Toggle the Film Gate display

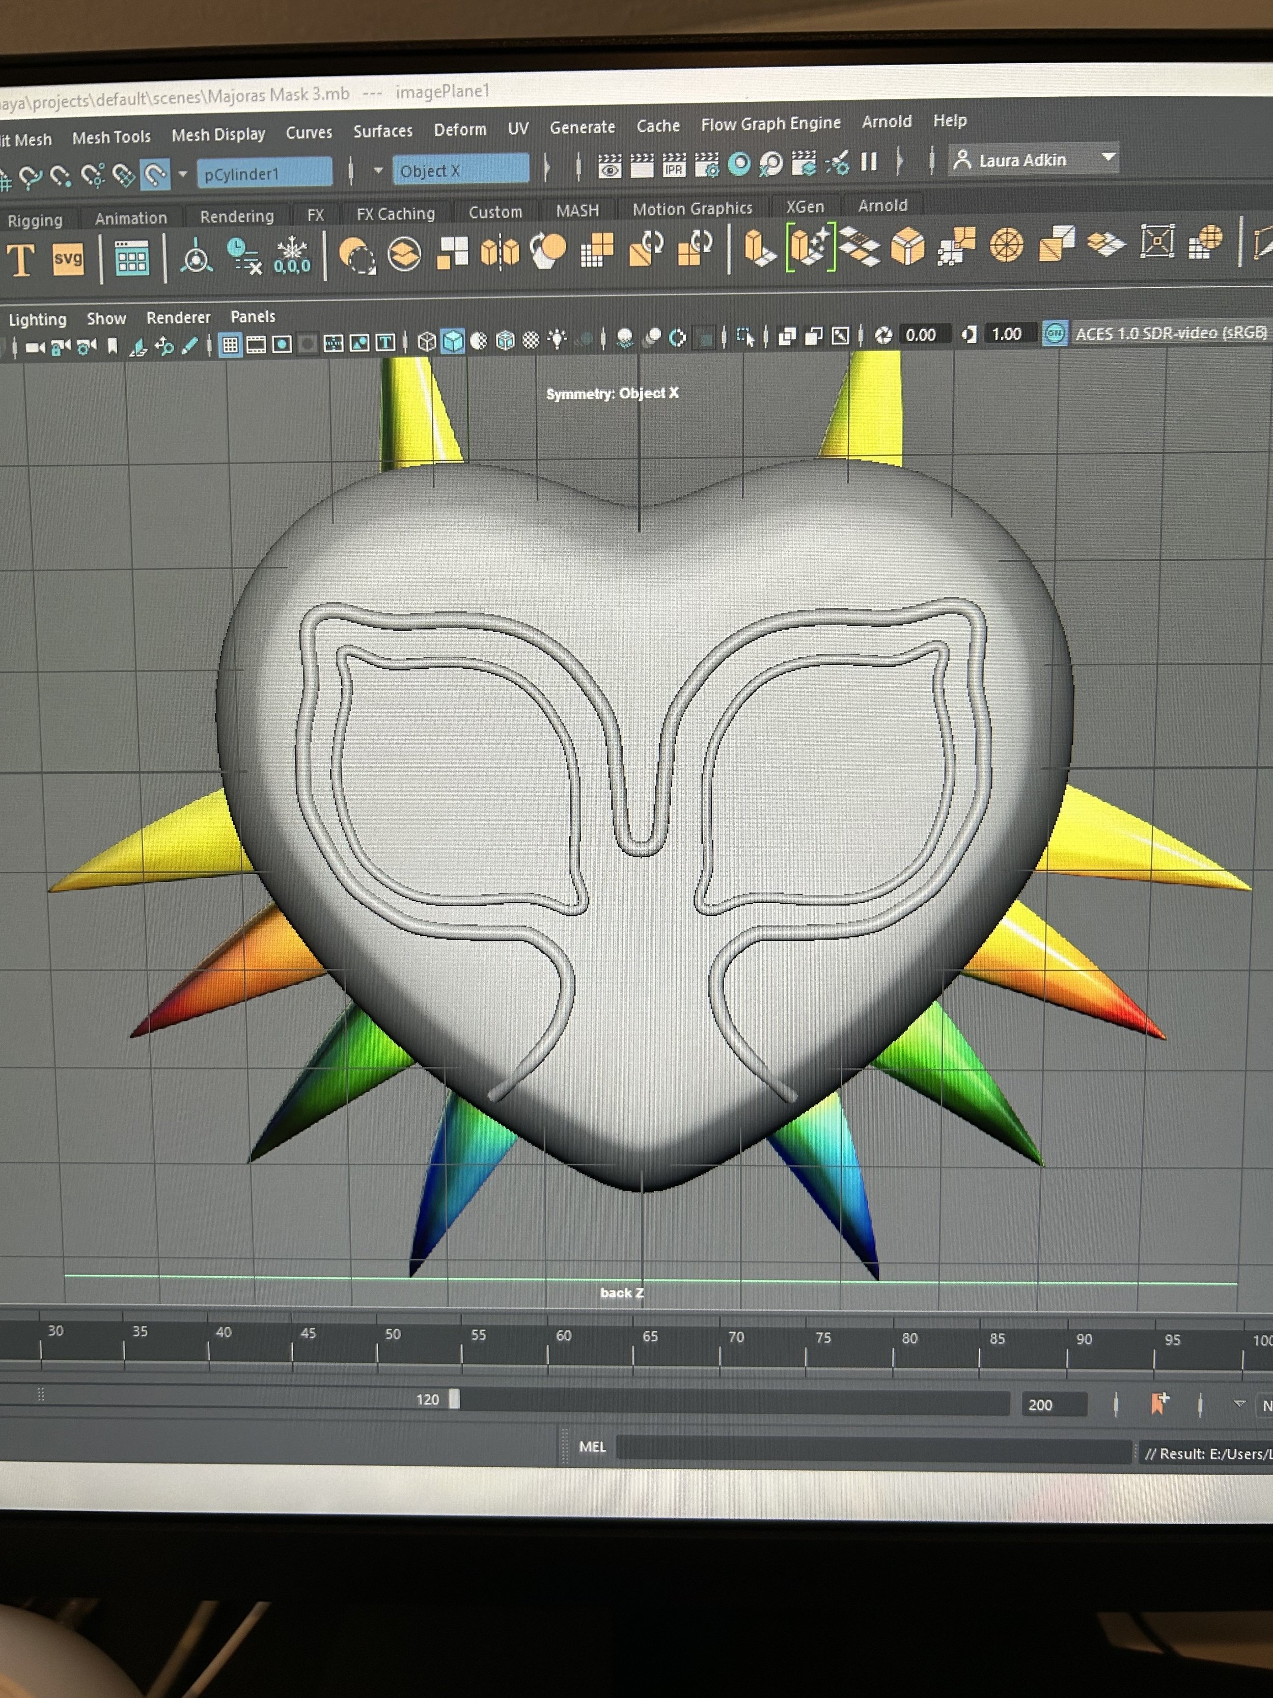[x=256, y=345]
